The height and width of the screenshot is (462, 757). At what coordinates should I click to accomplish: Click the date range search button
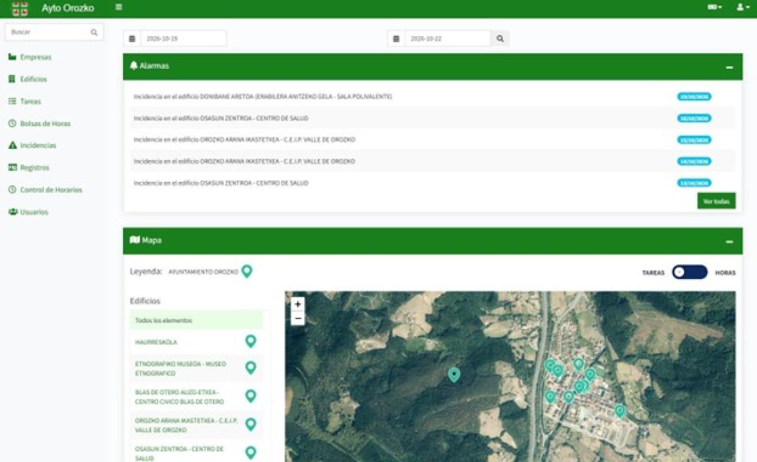click(x=500, y=39)
